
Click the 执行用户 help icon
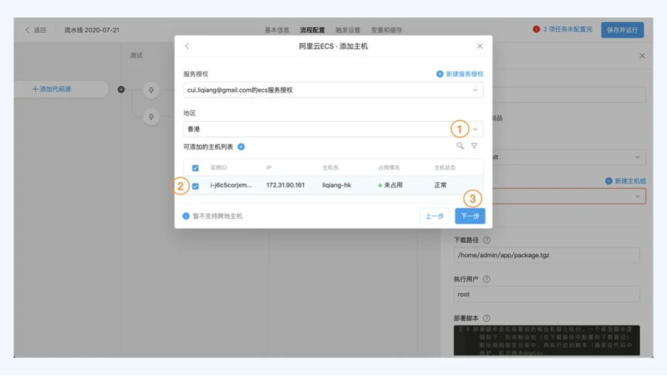[487, 279]
